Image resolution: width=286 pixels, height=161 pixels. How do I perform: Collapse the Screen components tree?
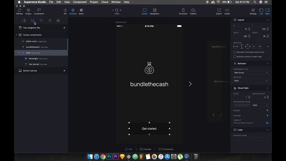[x=17, y=35]
